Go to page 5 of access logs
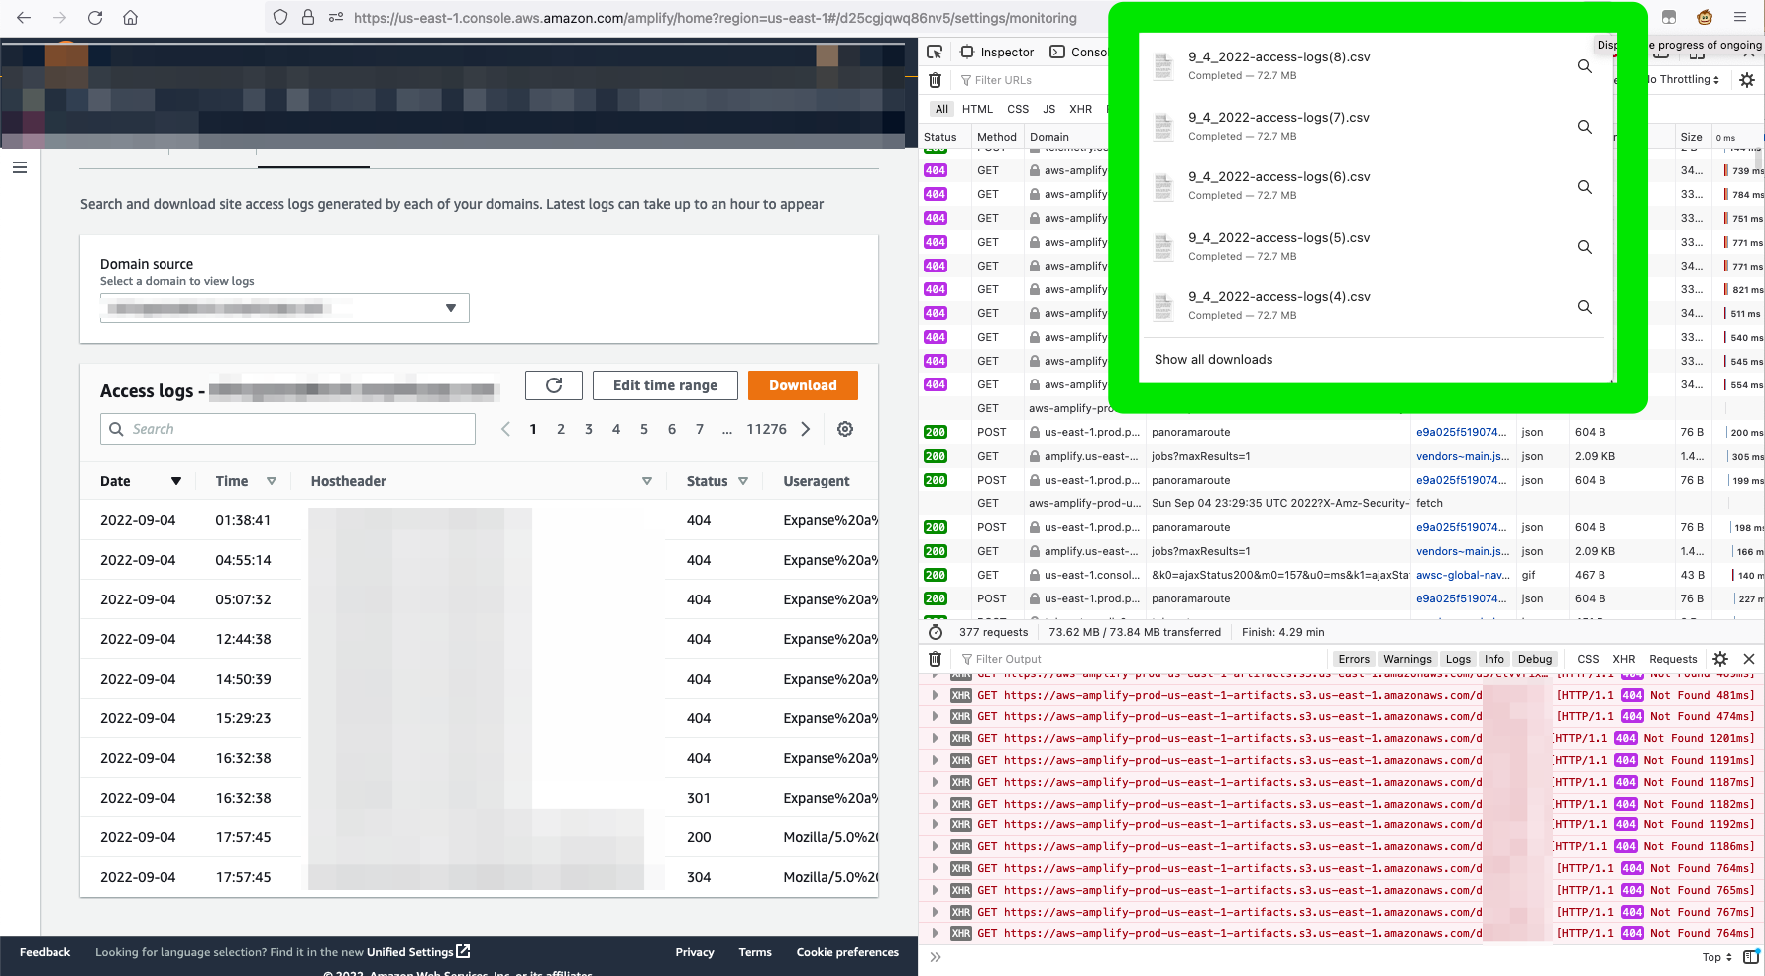The width and height of the screenshot is (1765, 976). coord(644,429)
